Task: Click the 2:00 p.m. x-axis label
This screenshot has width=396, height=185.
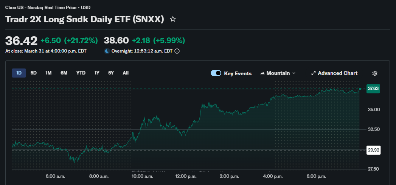Action: point(229,176)
